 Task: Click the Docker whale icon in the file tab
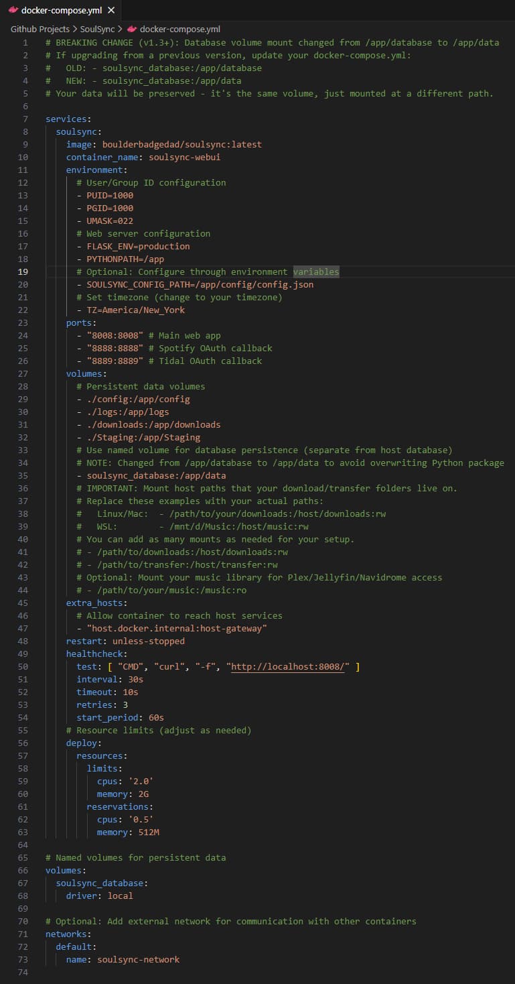point(13,10)
